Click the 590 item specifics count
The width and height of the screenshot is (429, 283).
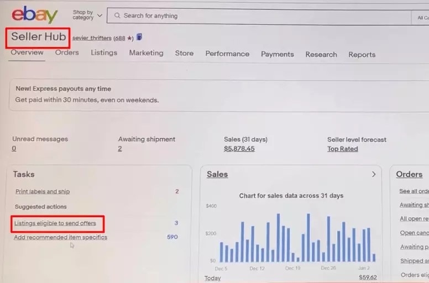[x=172, y=237]
